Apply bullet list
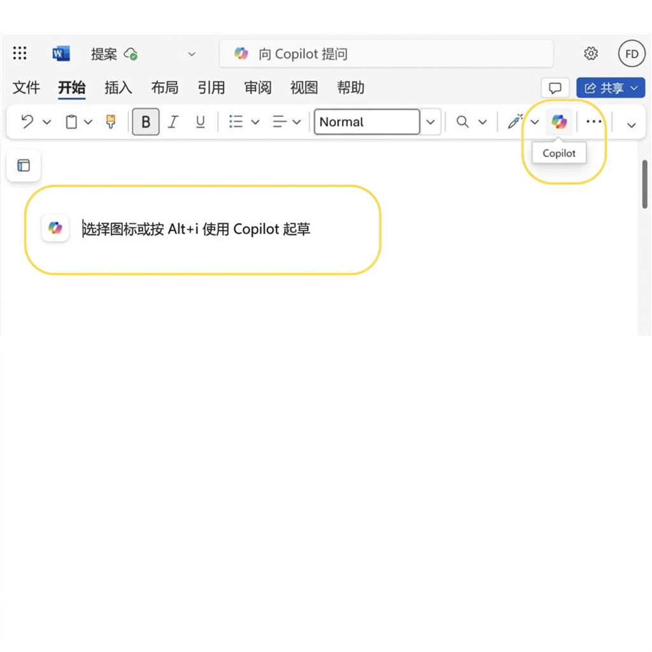 236,122
